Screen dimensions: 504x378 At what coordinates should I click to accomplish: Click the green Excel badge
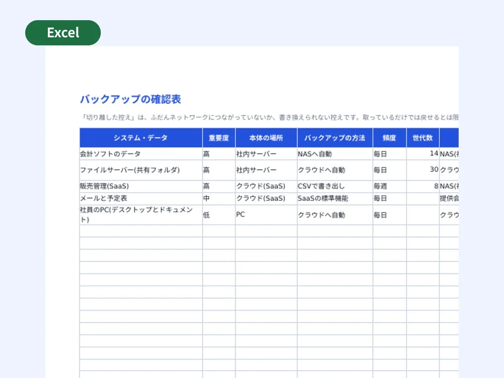pos(63,33)
